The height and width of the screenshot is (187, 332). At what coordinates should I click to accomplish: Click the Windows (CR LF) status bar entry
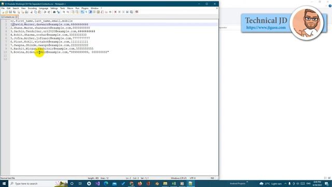[x=178, y=178]
